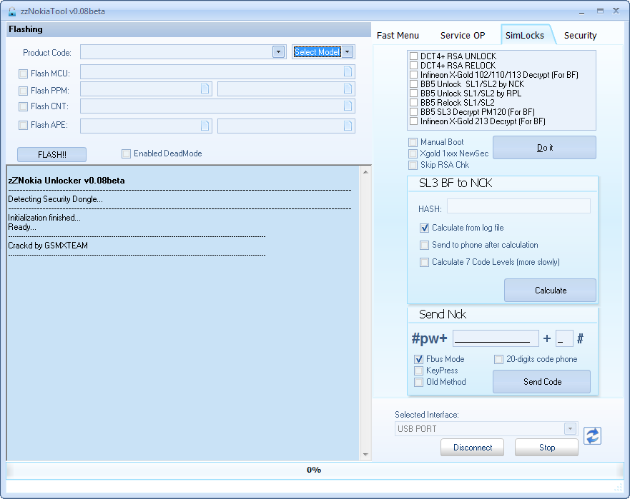
Task: Toggle Manual Boot checkbox
Action: (413, 142)
